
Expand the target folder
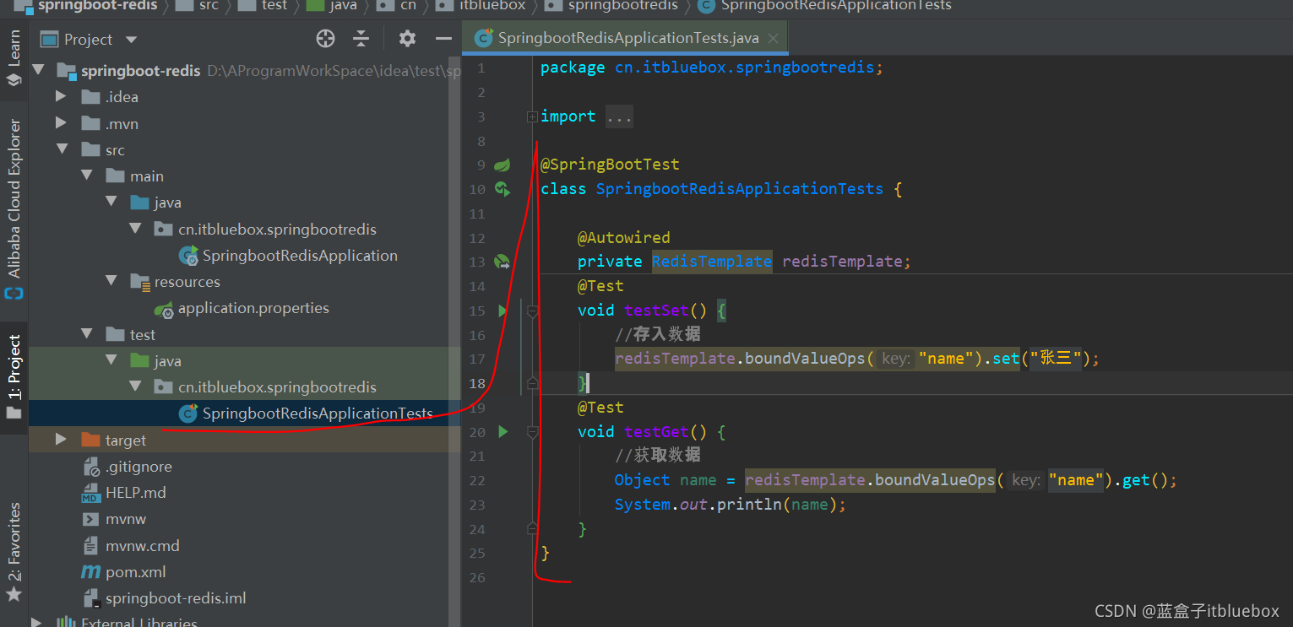point(61,440)
